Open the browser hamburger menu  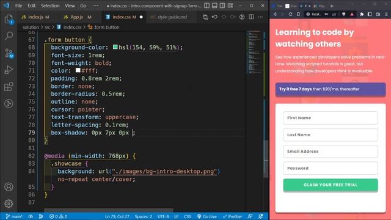click(386, 14)
